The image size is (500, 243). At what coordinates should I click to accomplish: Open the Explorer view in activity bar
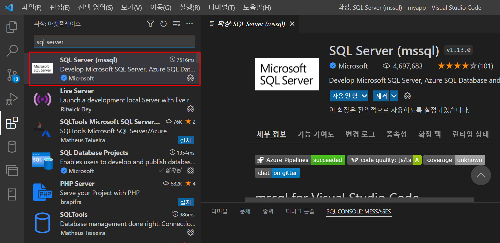12,27
